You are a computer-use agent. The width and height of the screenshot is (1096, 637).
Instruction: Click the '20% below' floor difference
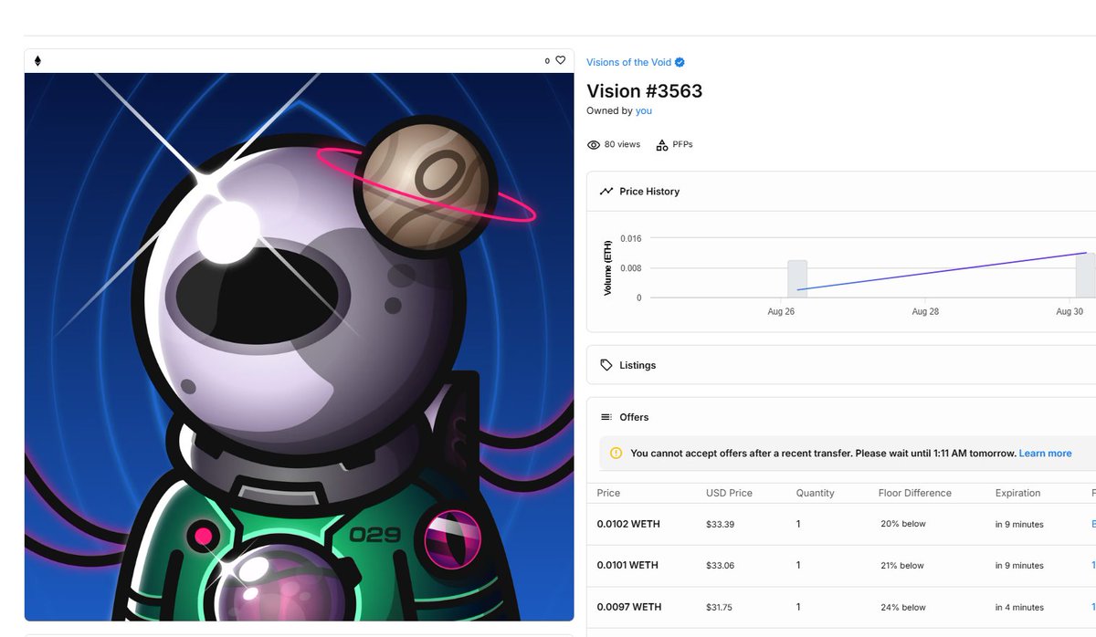(x=902, y=525)
